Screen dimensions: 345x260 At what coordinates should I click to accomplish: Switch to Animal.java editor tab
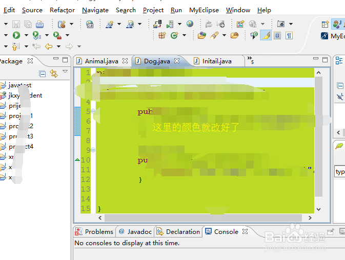click(102, 61)
